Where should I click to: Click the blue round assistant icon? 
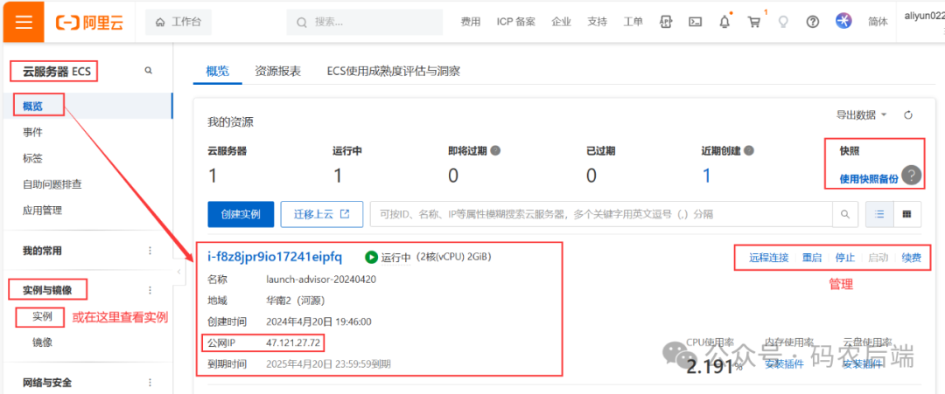(843, 21)
